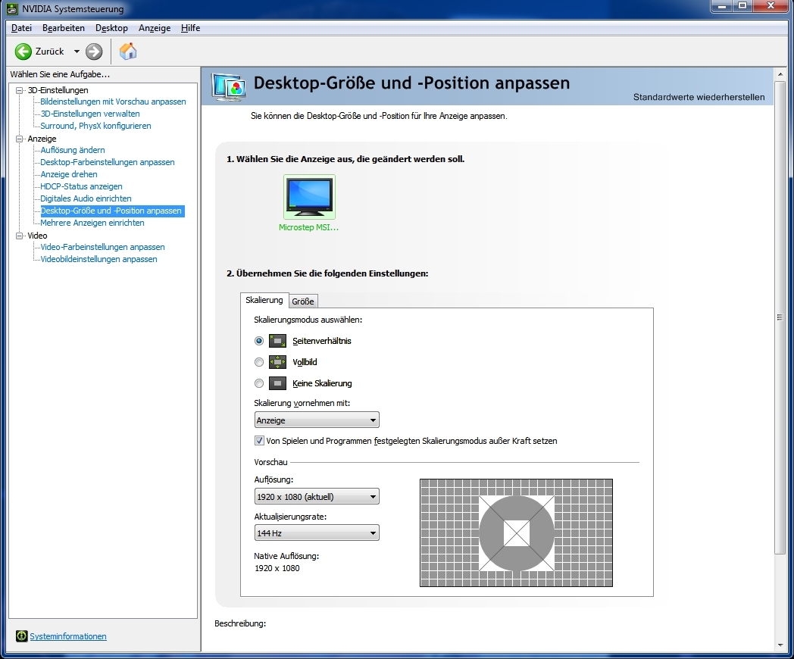The height and width of the screenshot is (659, 794).
Task: Open the Hilfe menu
Action: pyautogui.click(x=190, y=28)
